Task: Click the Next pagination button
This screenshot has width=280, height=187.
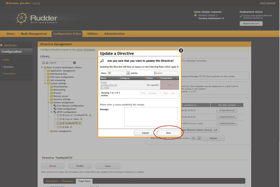Action: coord(166,93)
